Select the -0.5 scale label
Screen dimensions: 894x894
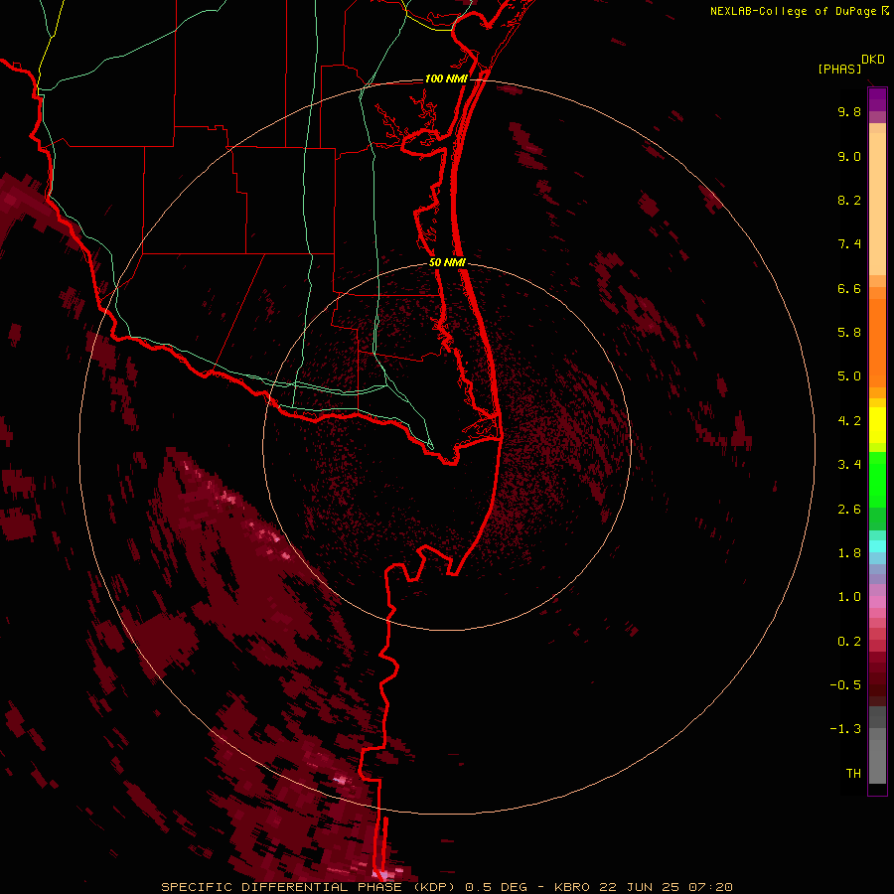click(x=845, y=685)
